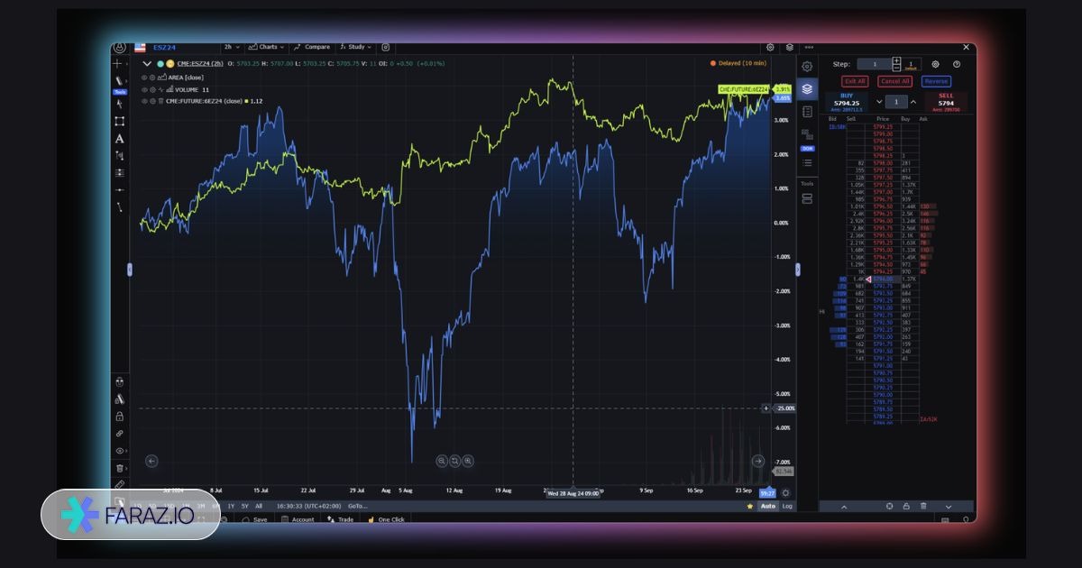Click the trash icon in left toolbar
This screenshot has width=1082, height=568.
tap(119, 468)
